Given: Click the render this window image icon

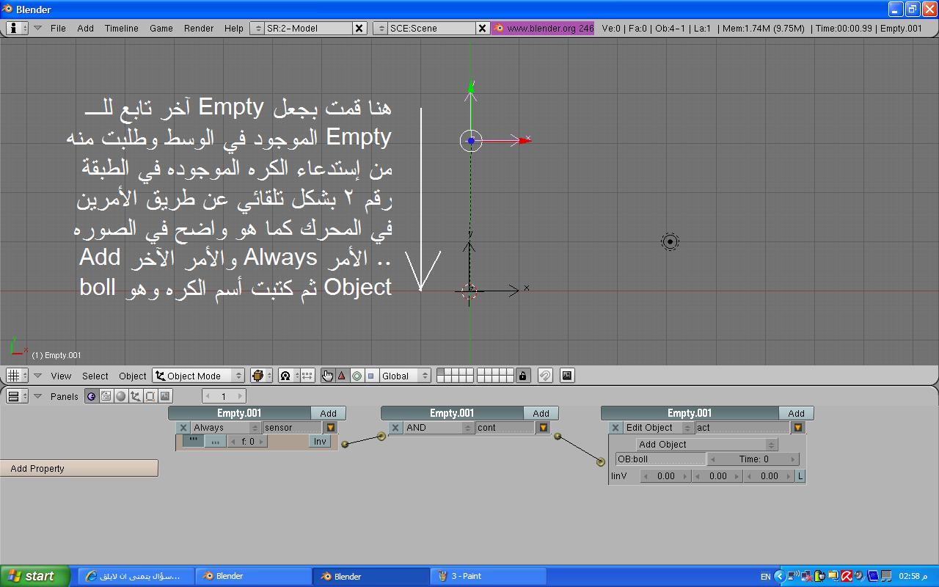Looking at the screenshot, I should [x=567, y=376].
